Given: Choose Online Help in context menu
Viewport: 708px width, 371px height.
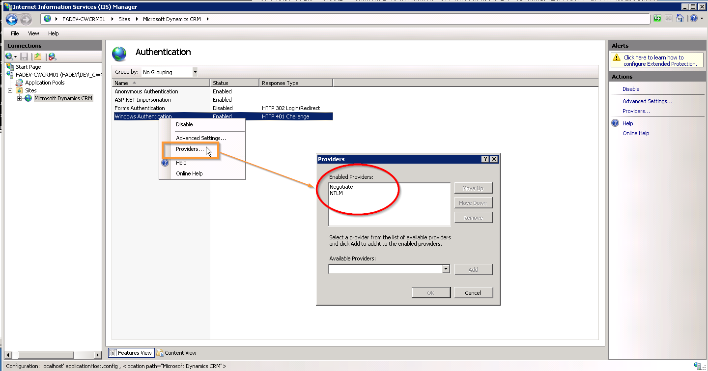Looking at the screenshot, I should click(189, 173).
